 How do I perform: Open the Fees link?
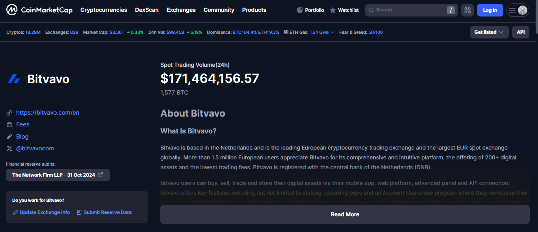[23, 124]
